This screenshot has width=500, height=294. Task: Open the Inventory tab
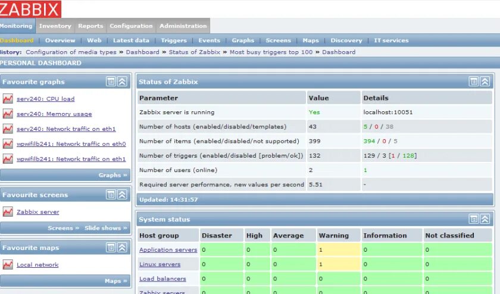(x=55, y=26)
